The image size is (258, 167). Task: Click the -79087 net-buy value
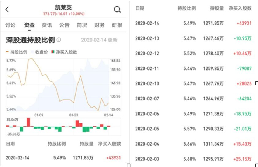(244, 68)
